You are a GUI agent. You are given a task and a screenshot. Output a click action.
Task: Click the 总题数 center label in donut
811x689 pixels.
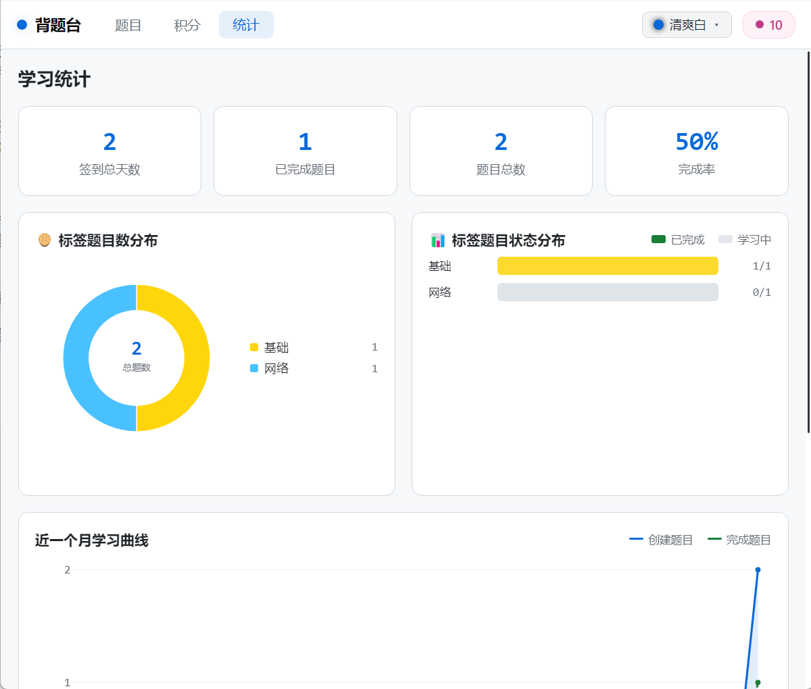click(x=137, y=367)
